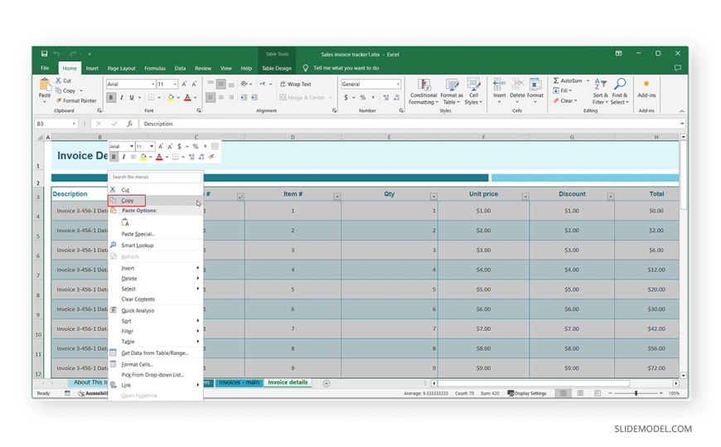The height and width of the screenshot is (447, 721).
Task: Click Get Data from Table/Range
Action: [x=156, y=353]
